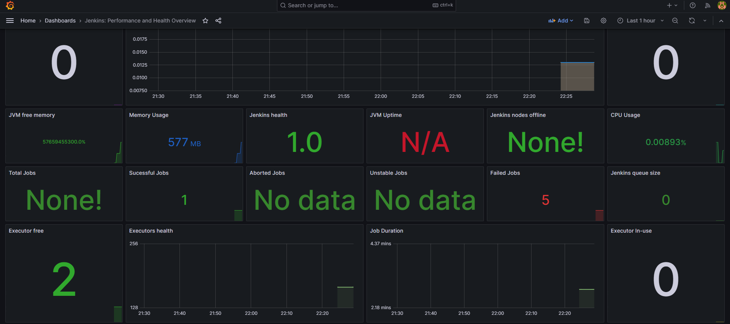Open the Executor free panel title
This screenshot has height=324, width=730.
coord(26,231)
